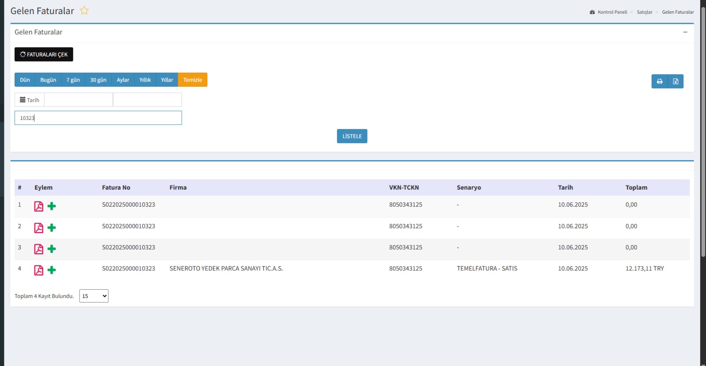Click green plus on SENEROTO invoice row
Screen dimensions: 706x366
point(52,270)
